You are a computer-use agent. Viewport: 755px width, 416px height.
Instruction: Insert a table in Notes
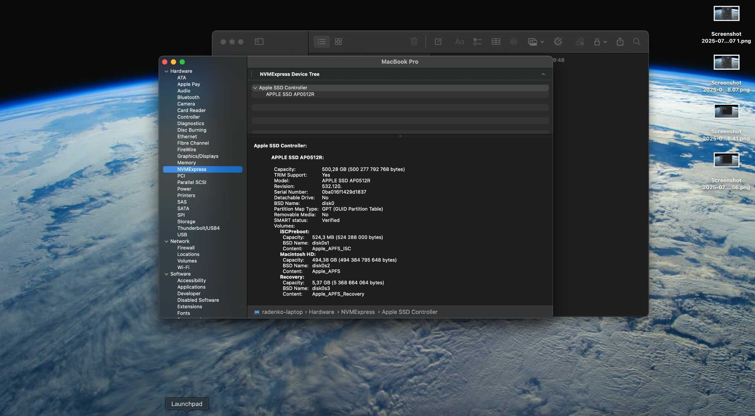(x=496, y=42)
